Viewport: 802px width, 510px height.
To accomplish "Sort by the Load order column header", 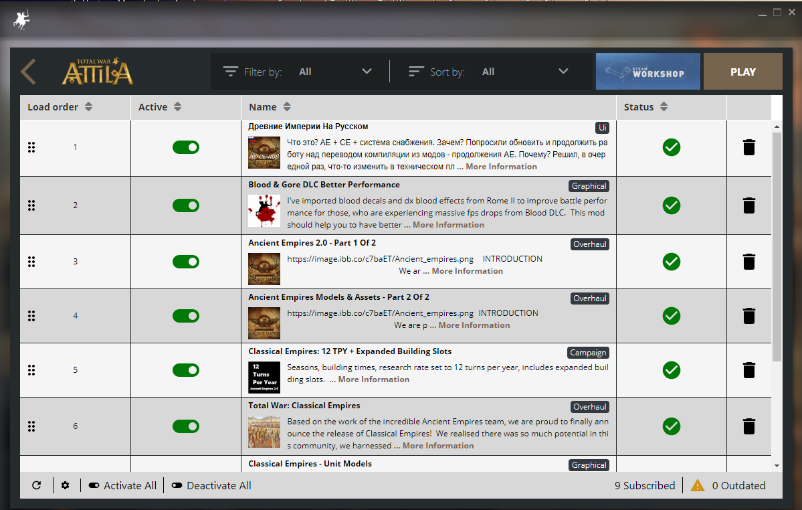I will [60, 107].
